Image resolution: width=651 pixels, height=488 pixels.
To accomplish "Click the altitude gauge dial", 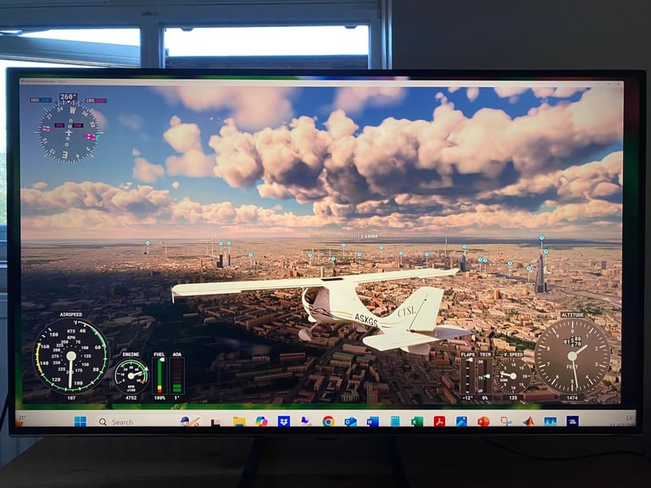I will (x=572, y=356).
